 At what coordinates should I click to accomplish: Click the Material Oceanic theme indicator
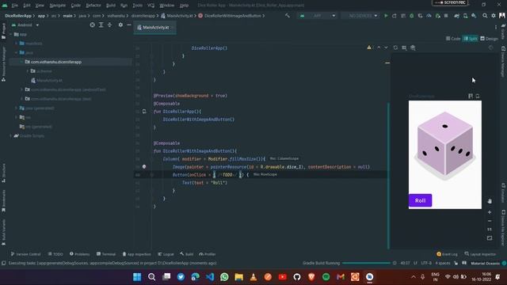click(x=485, y=263)
